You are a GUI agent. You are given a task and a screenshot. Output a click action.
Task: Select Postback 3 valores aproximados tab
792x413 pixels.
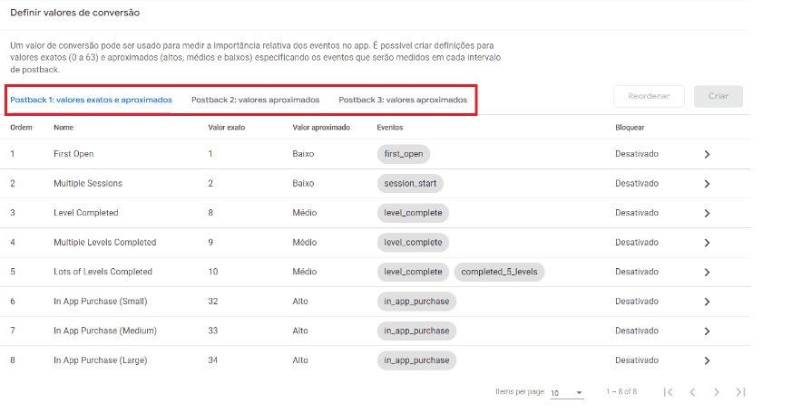[403, 100]
